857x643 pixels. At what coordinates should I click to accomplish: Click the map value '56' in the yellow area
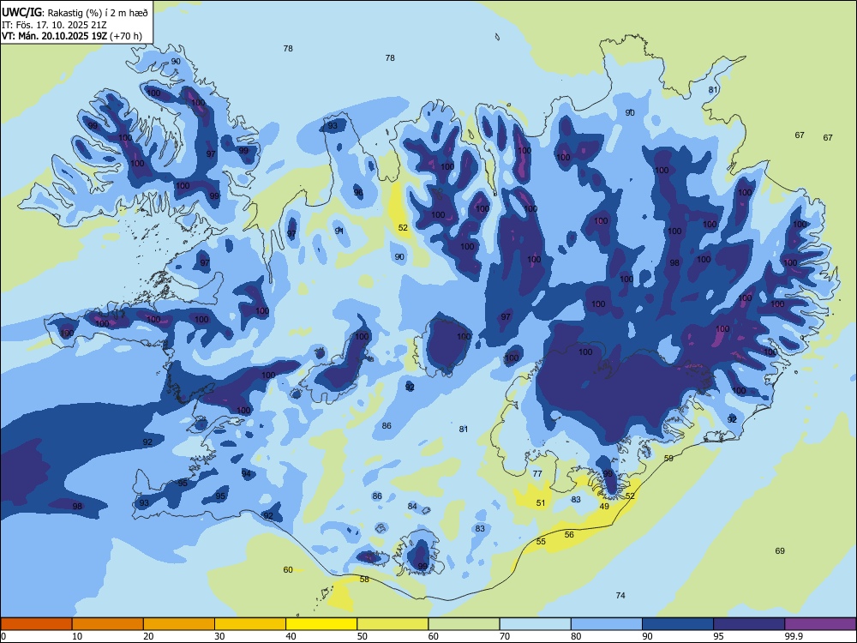(x=569, y=535)
